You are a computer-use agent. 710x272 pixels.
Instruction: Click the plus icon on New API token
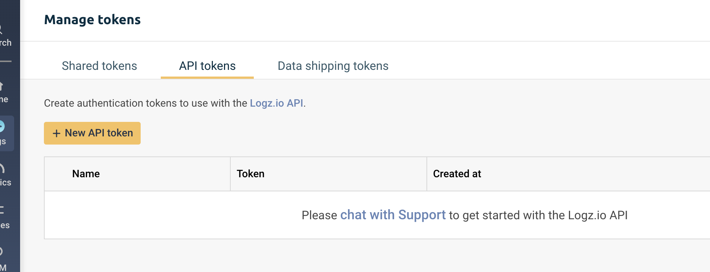[x=57, y=133]
